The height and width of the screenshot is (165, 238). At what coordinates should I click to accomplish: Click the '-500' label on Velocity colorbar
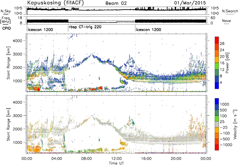[225, 139]
